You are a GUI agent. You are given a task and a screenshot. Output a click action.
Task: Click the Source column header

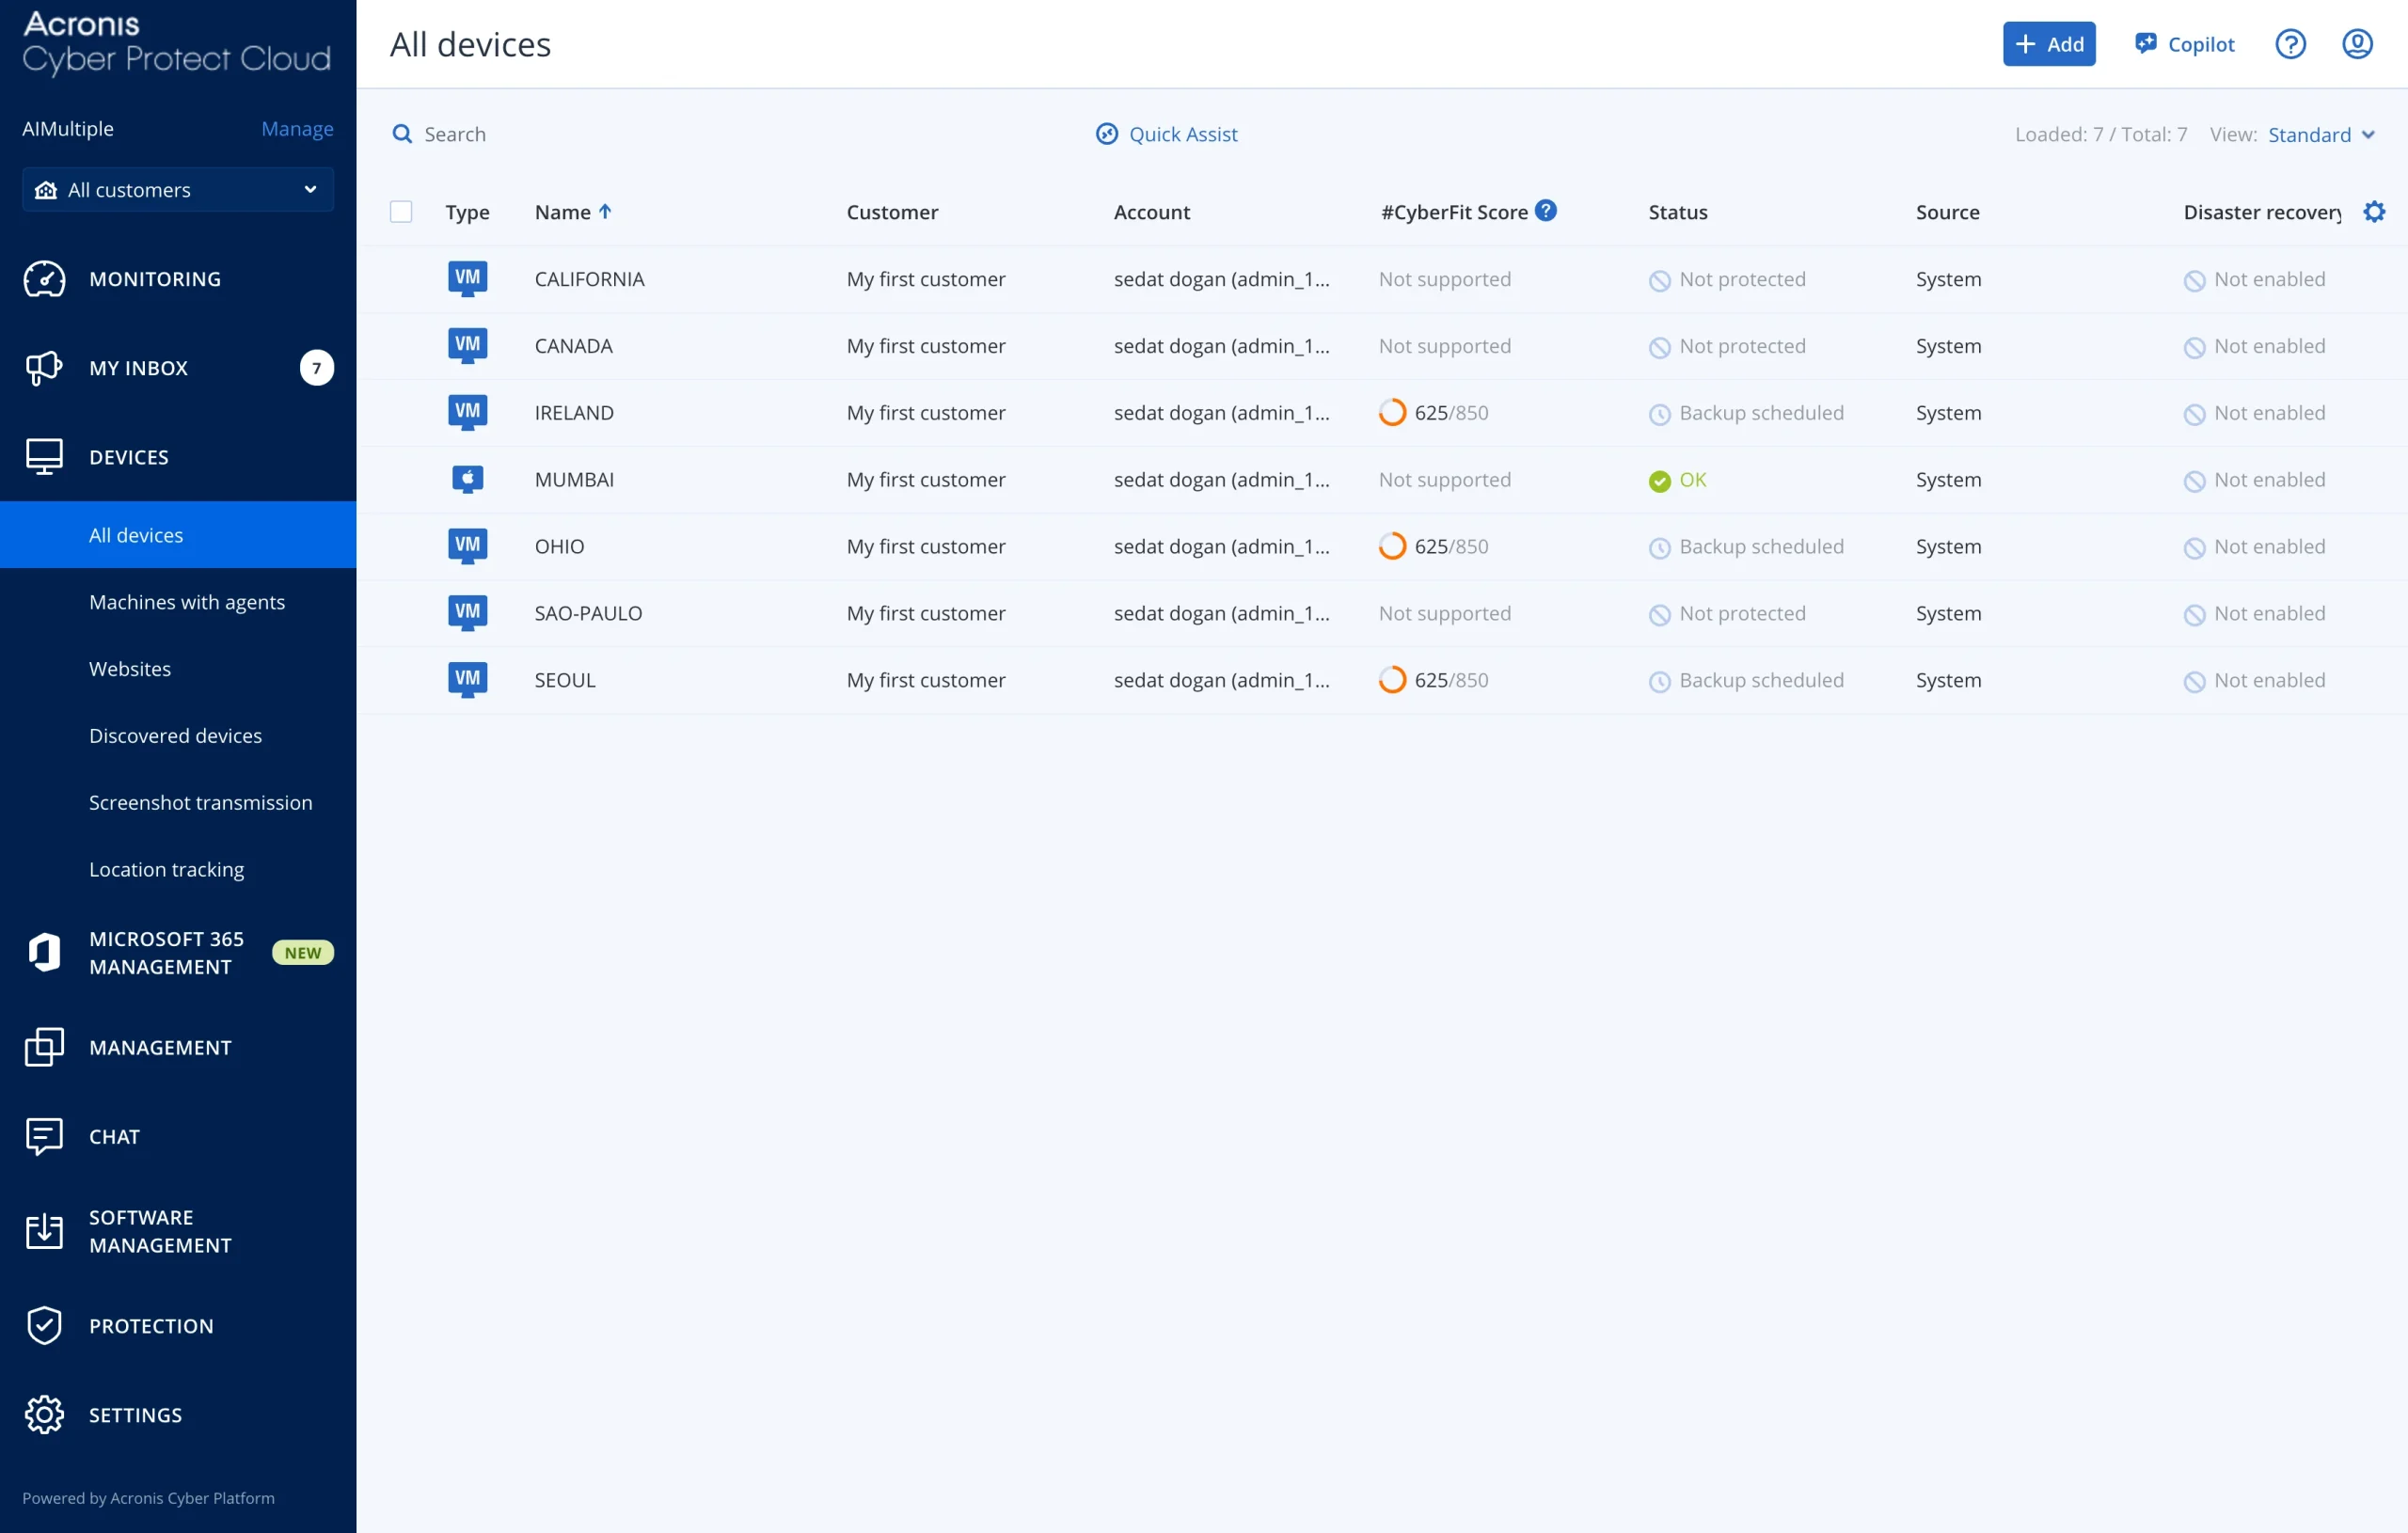click(1947, 212)
